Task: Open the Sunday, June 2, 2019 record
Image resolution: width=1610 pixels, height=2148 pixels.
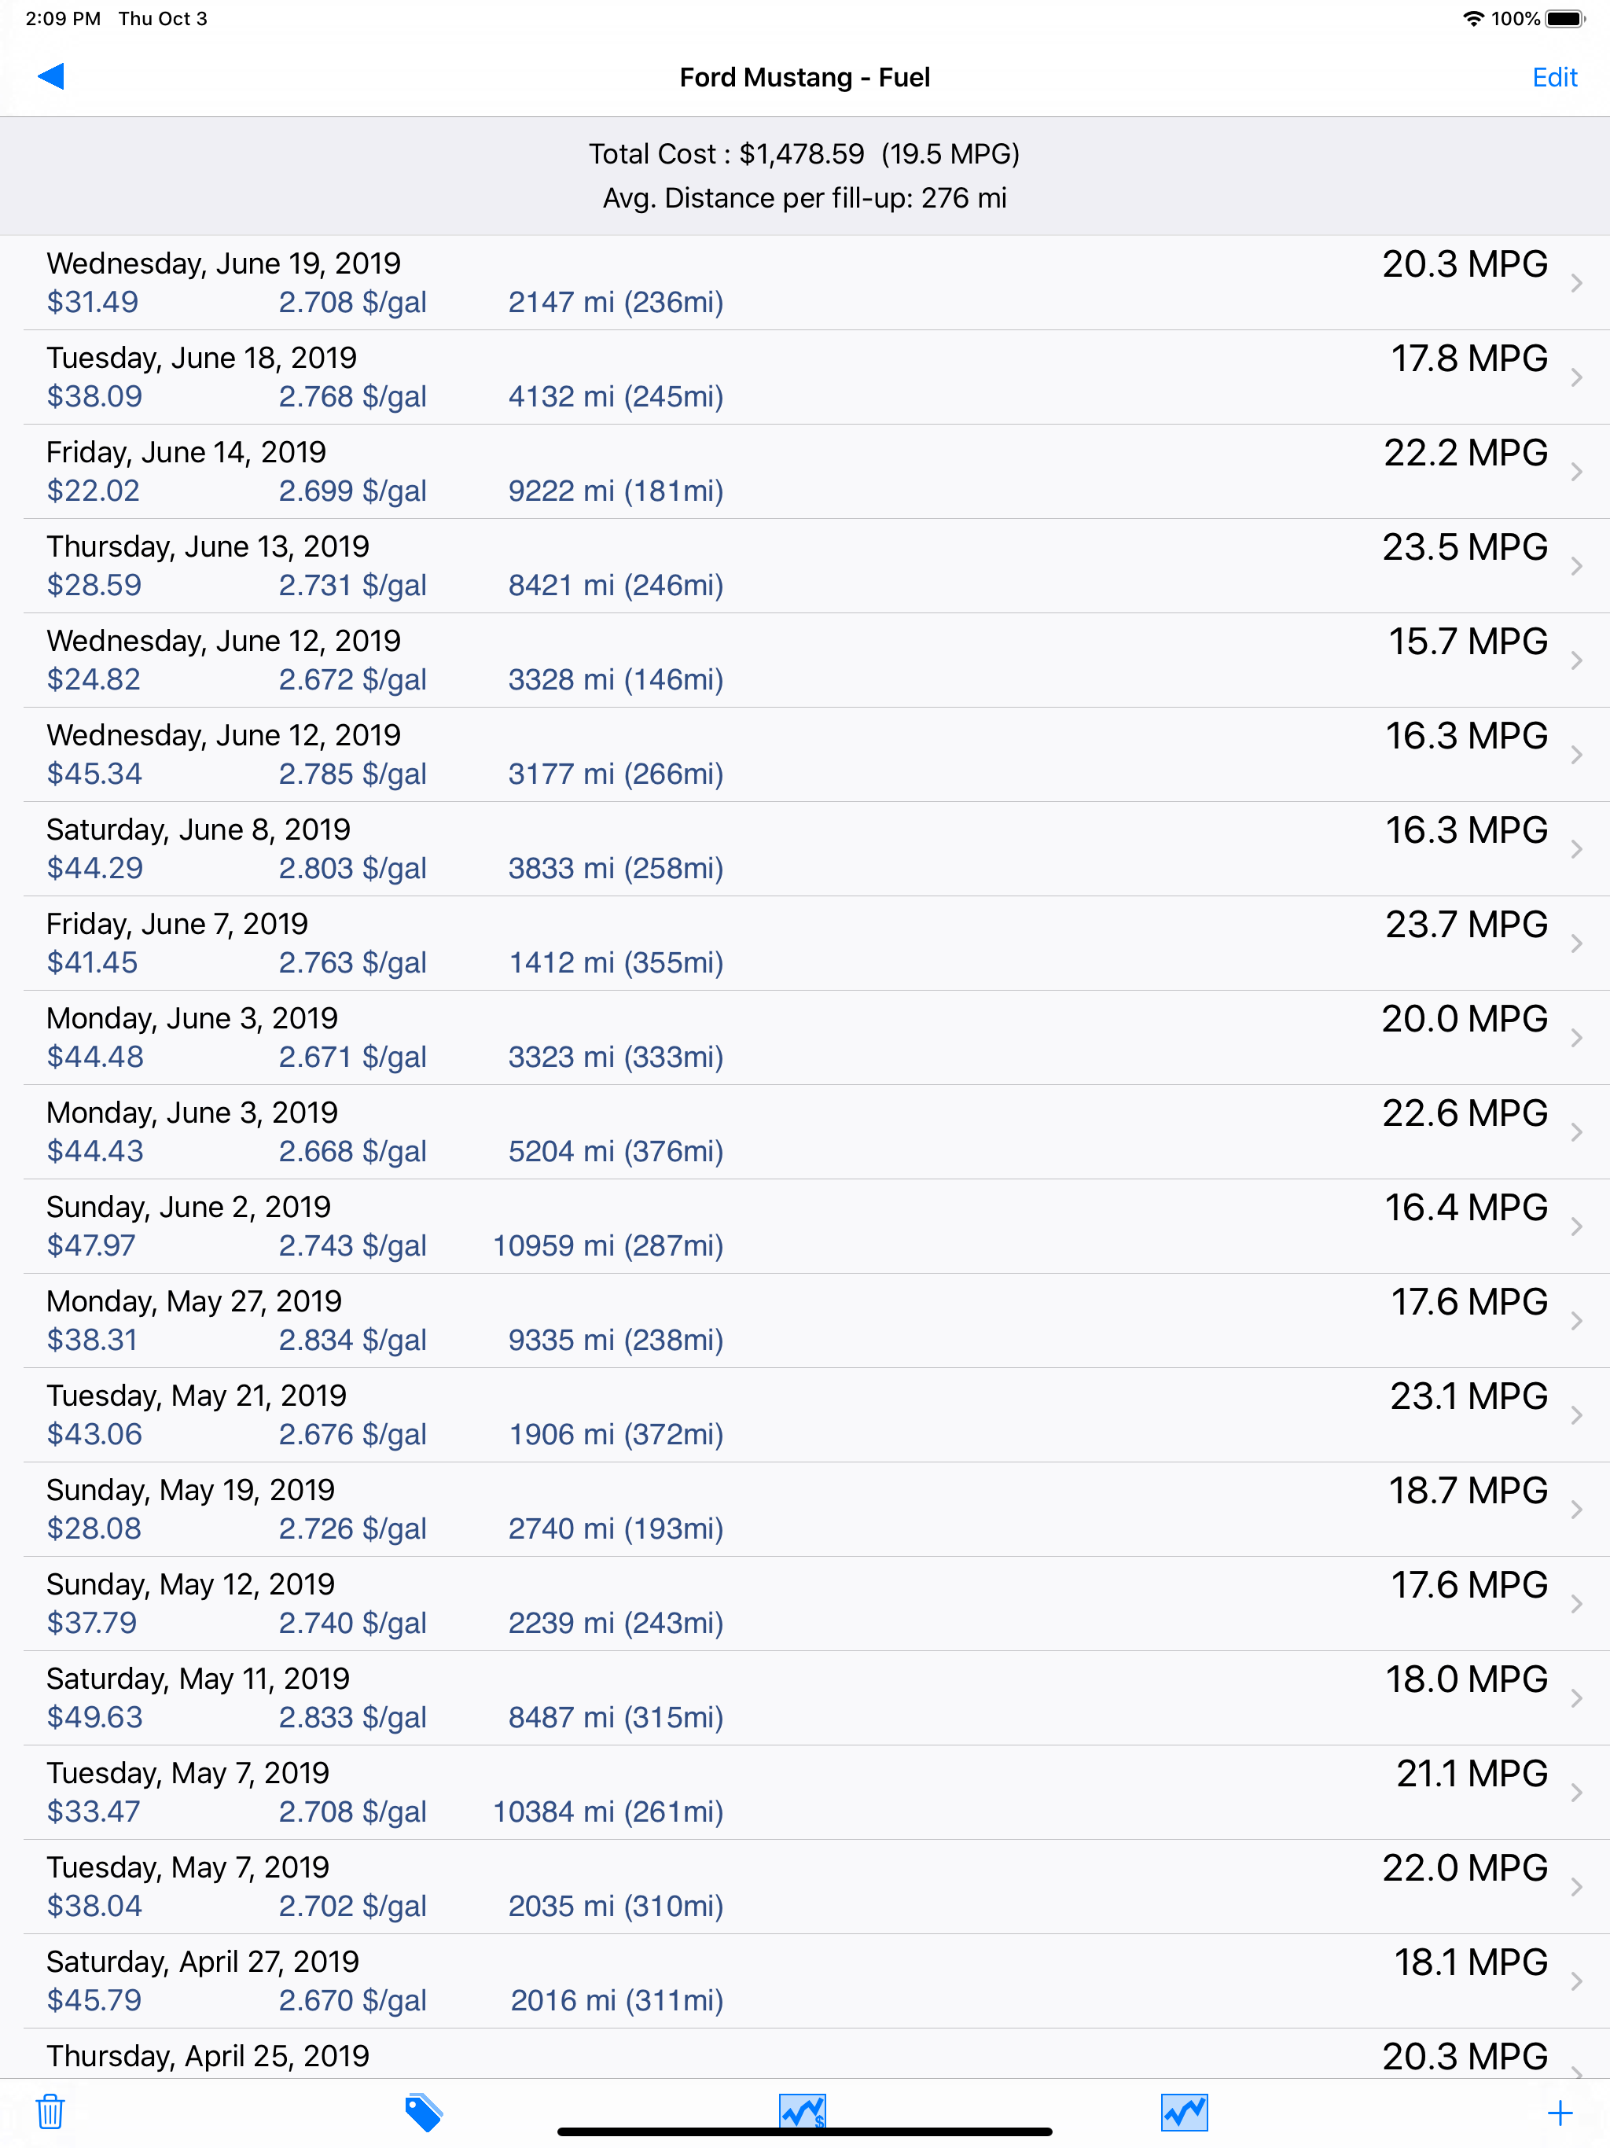Action: coord(805,1227)
